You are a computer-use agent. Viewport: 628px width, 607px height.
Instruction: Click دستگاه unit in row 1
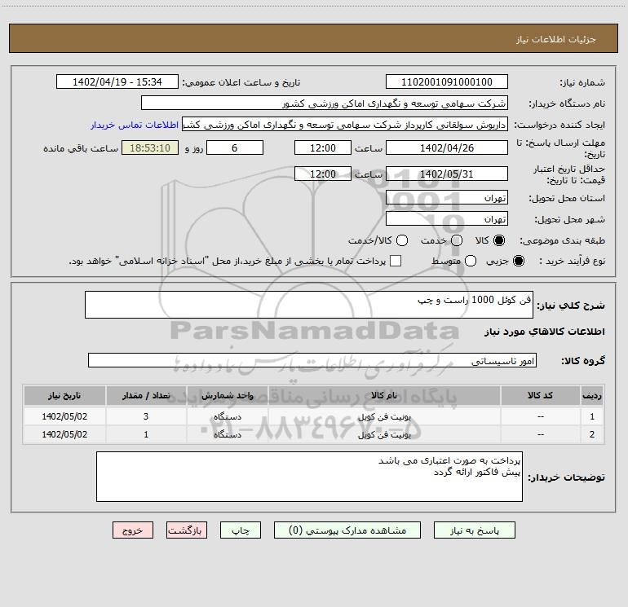(227, 416)
